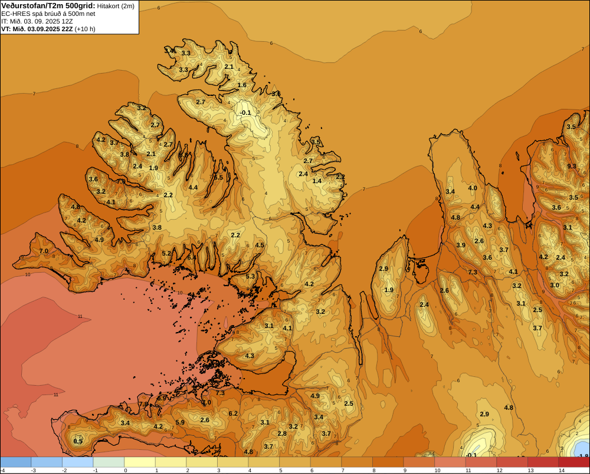This screenshot has height=474, width=590.
Task: Click the 1.6 temperature value on the map
Action: [242, 85]
